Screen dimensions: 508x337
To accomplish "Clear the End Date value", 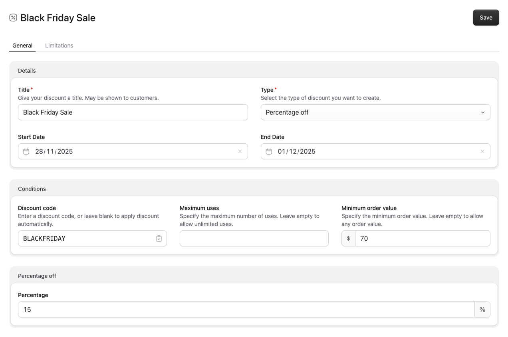I will (482, 151).
